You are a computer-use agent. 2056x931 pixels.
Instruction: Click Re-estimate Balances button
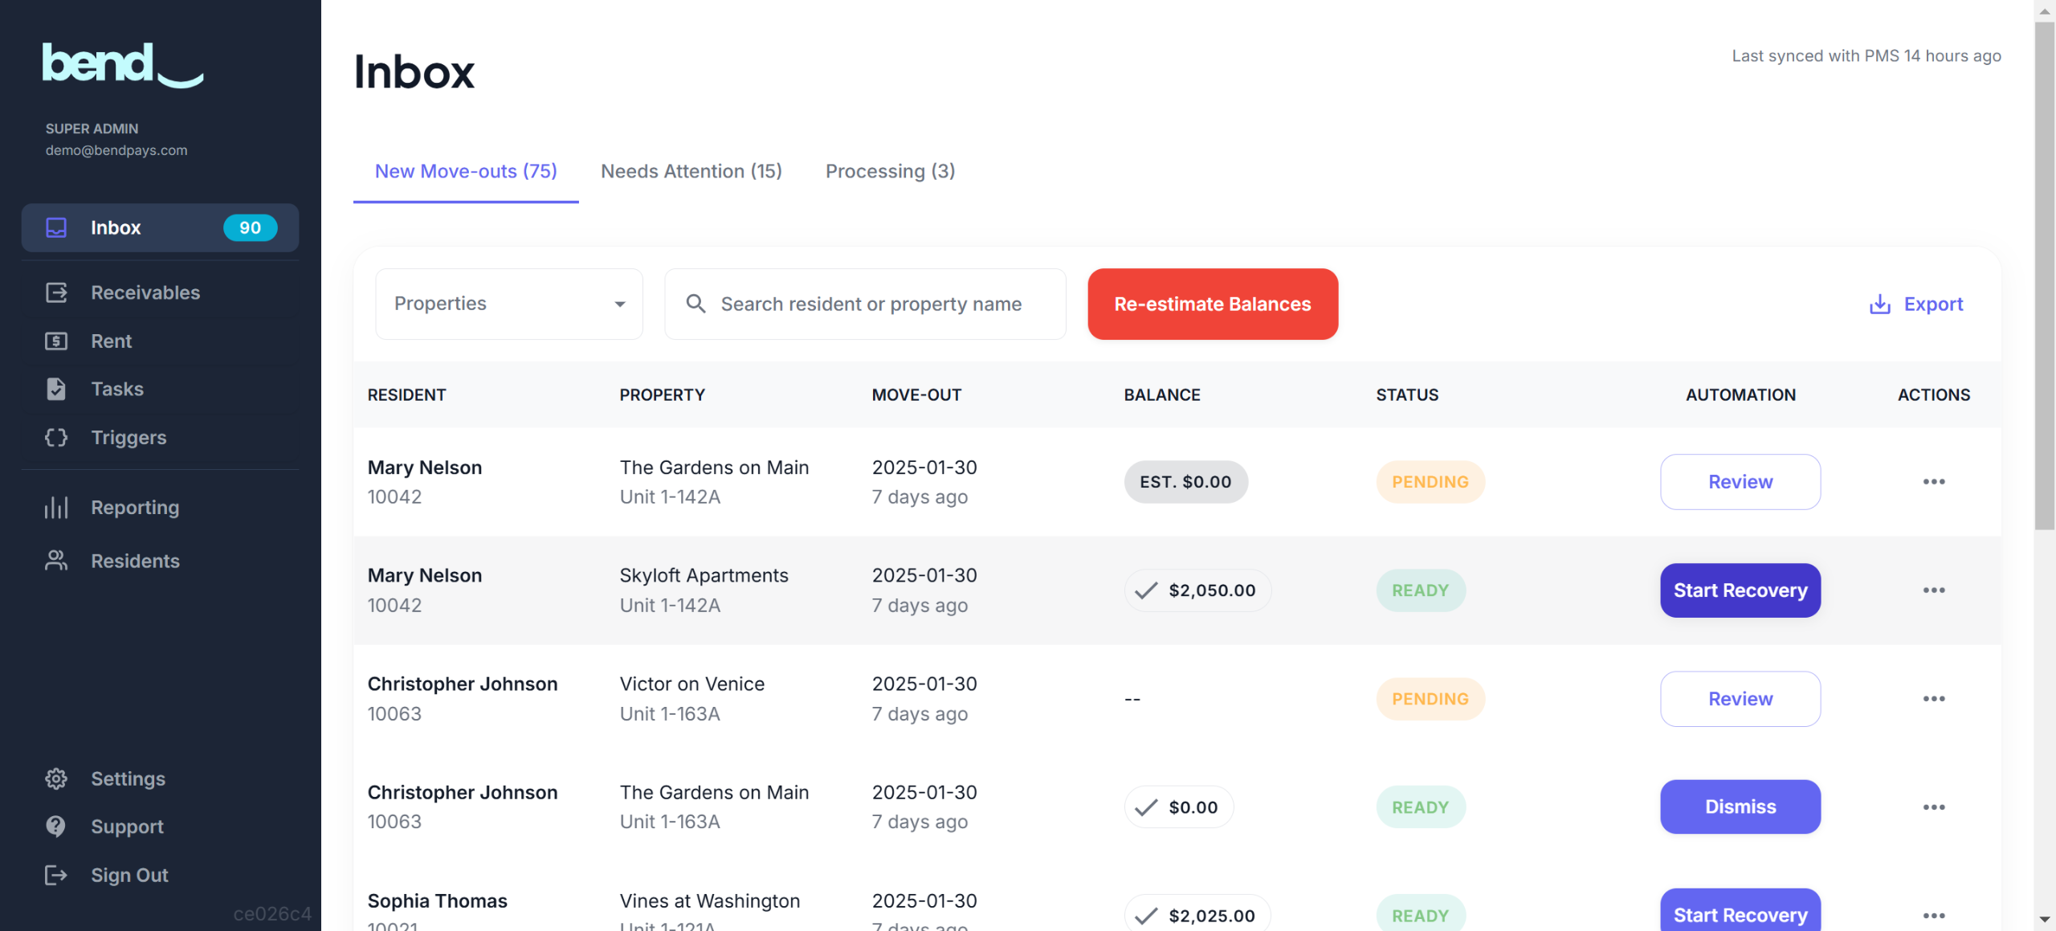coord(1212,304)
